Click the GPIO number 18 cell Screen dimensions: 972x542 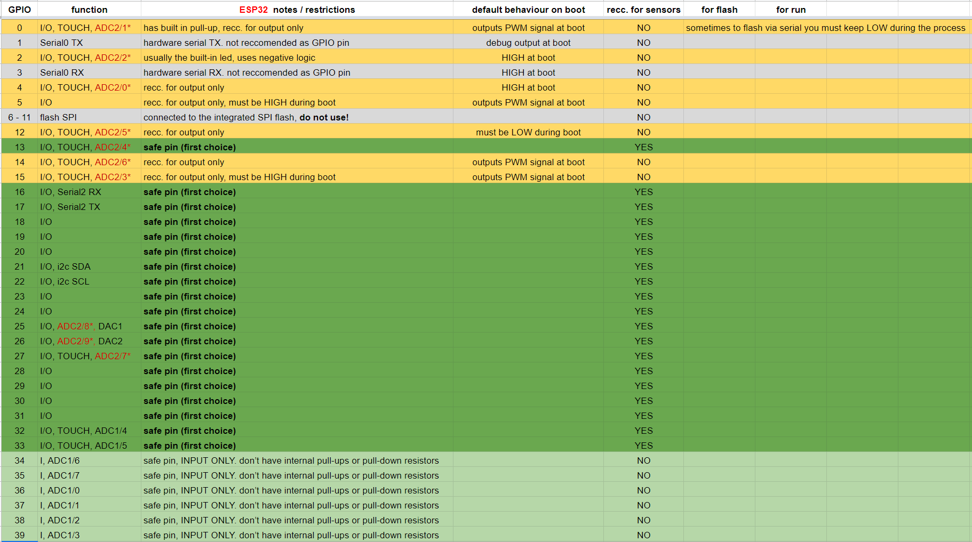coord(19,222)
